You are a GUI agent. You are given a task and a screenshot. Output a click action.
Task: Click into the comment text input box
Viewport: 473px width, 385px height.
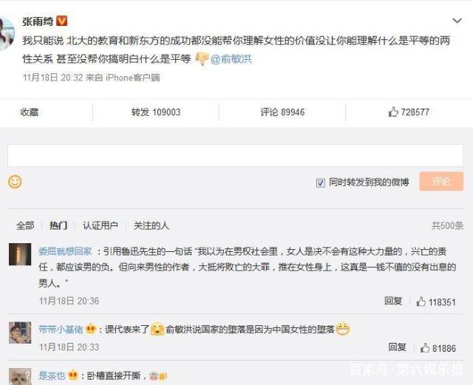pos(235,155)
